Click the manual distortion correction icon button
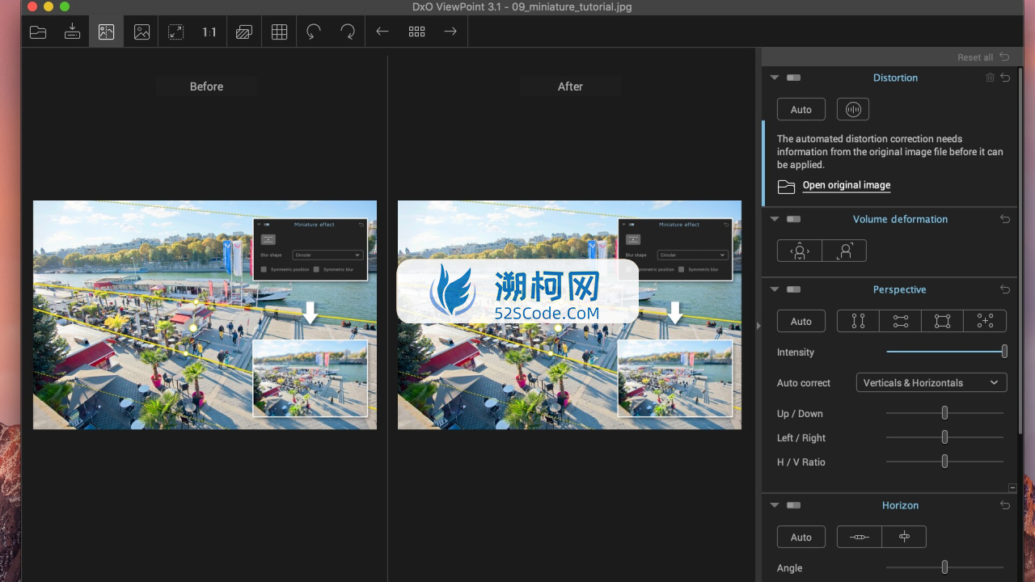Screen dimensions: 1035x582 853,109
